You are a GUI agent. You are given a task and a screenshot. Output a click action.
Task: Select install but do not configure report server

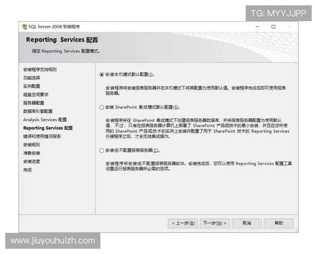point(102,151)
